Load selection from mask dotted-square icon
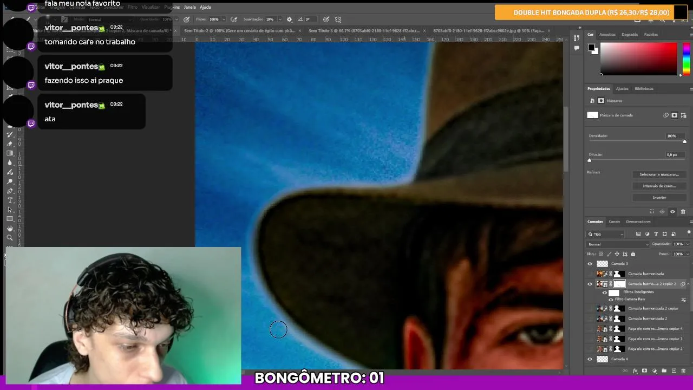693x390 pixels. tap(652, 212)
